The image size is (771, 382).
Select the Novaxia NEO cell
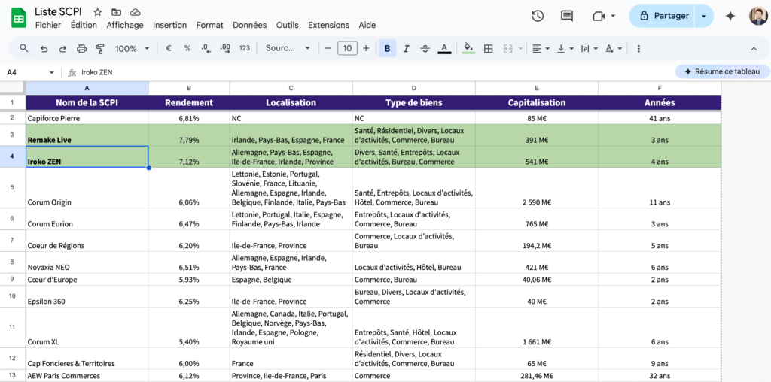[87, 262]
